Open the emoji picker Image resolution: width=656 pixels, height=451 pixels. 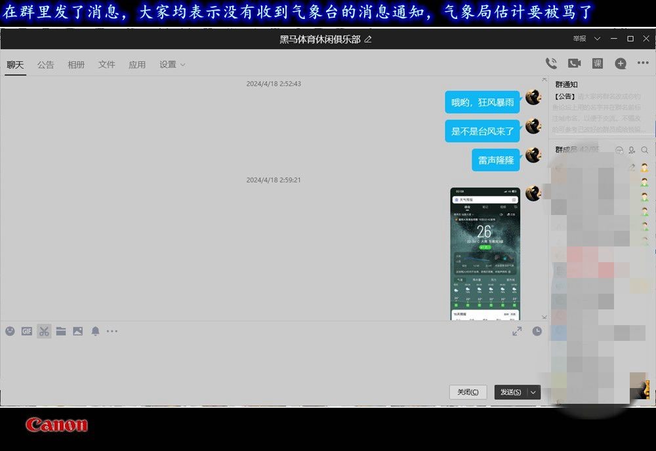(10, 331)
